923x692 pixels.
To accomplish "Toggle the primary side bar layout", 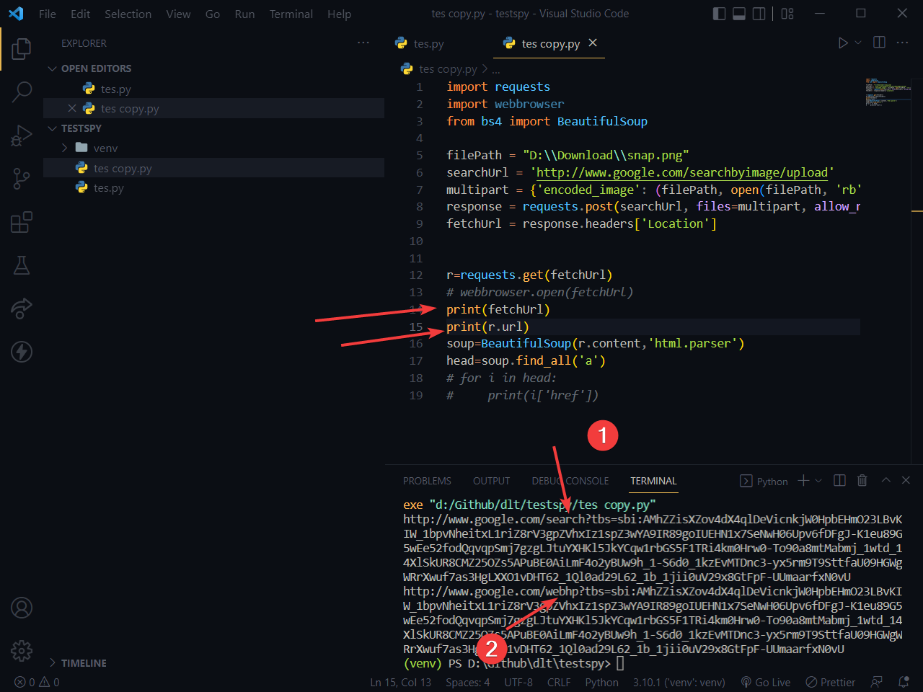I will pyautogui.click(x=719, y=14).
